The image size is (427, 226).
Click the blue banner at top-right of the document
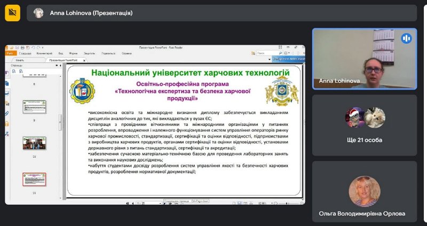(x=288, y=59)
